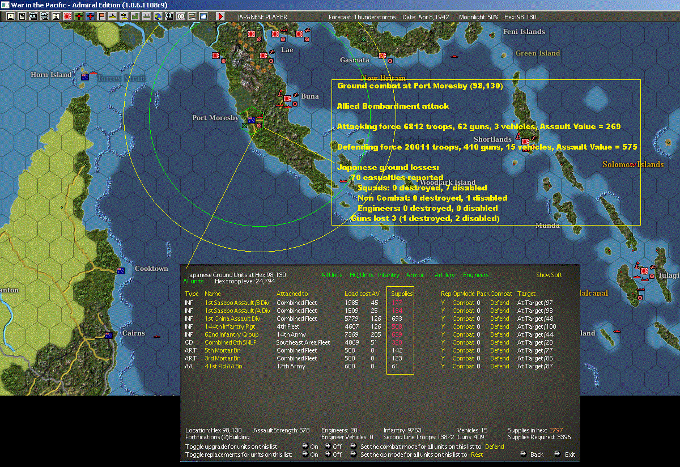Viewport: 680px width, 467px height.
Task: Click the save game disk icon
Action: [x=11, y=16]
